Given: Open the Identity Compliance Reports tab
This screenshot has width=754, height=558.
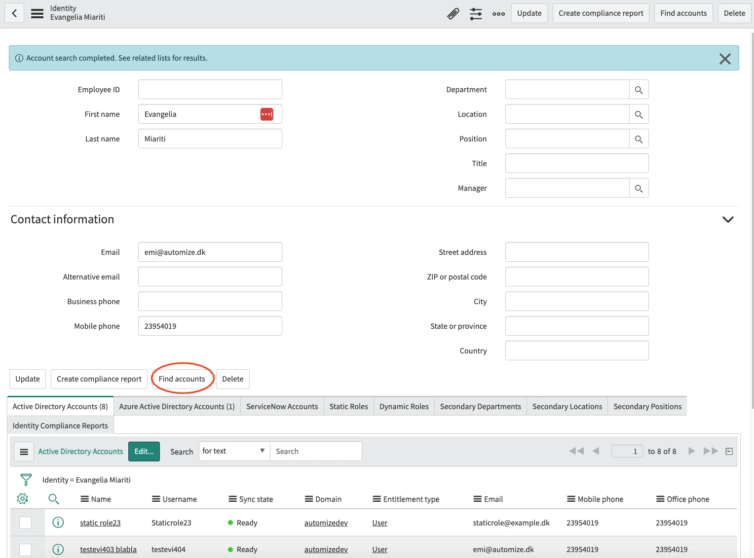Looking at the screenshot, I should tap(60, 425).
